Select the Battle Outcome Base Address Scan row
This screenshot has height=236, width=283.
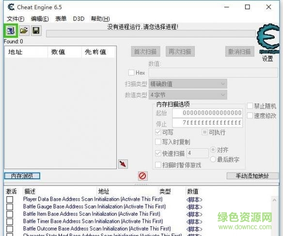pyautogui.click(x=97, y=229)
